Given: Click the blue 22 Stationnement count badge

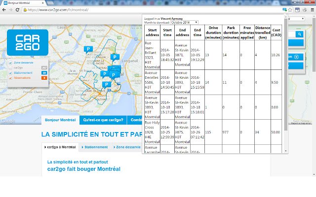Looking at the screenshot, I should pos(44,73).
